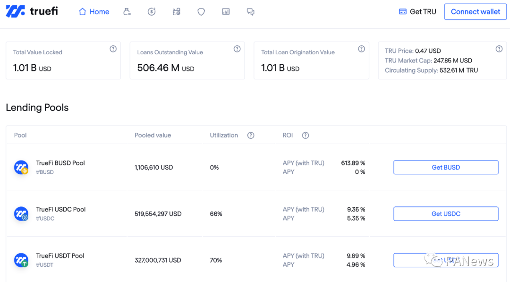Viewport: 510px width, 282px height.
Task: Click the Connect wallet button
Action: pos(476,12)
